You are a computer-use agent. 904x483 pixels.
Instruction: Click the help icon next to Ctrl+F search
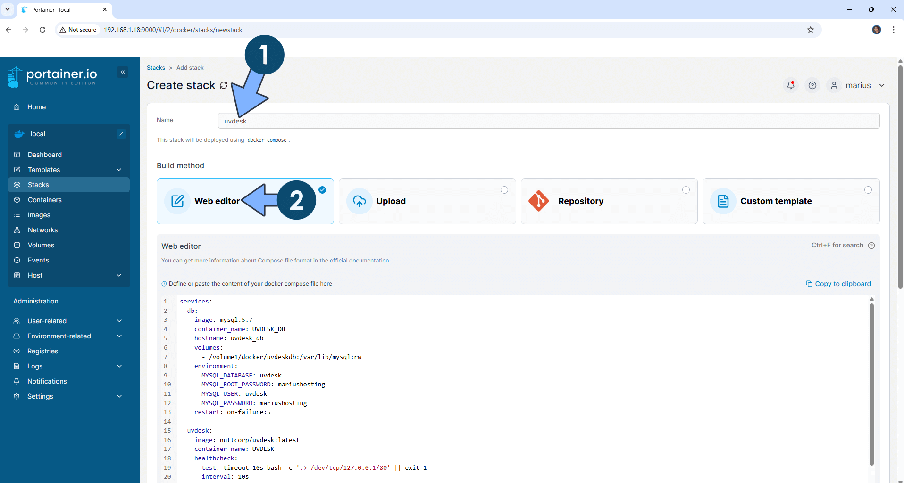click(871, 246)
